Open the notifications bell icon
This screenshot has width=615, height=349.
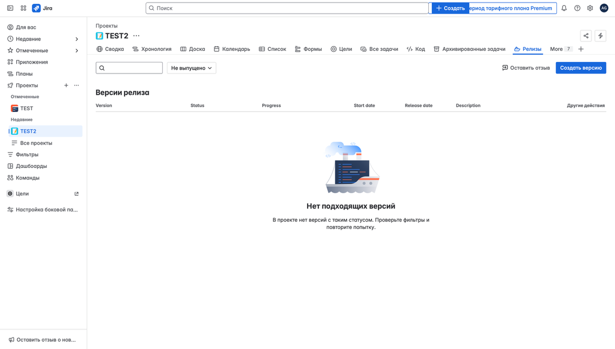(x=564, y=8)
